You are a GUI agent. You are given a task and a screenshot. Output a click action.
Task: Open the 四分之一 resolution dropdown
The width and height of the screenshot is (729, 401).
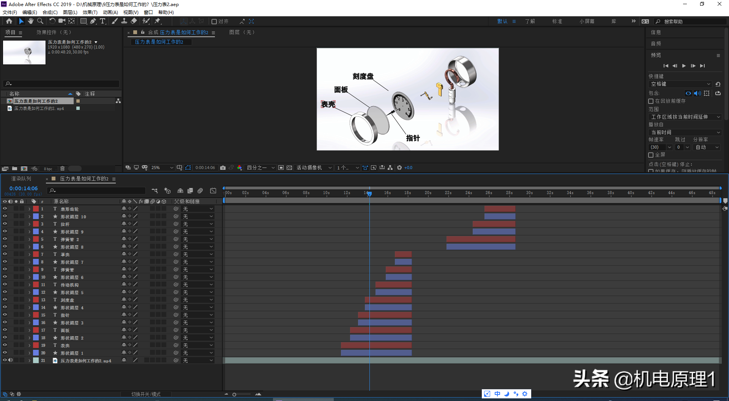point(260,168)
